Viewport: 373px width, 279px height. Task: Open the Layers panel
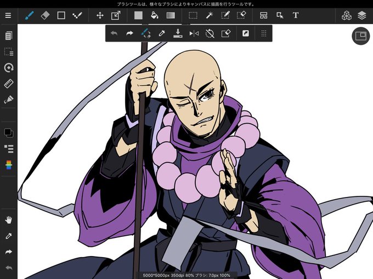(362, 16)
